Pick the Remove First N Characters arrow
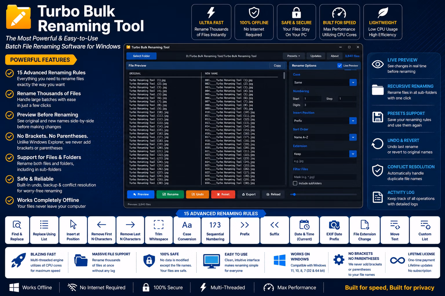The width and height of the screenshot is (445, 296). coord(101,225)
